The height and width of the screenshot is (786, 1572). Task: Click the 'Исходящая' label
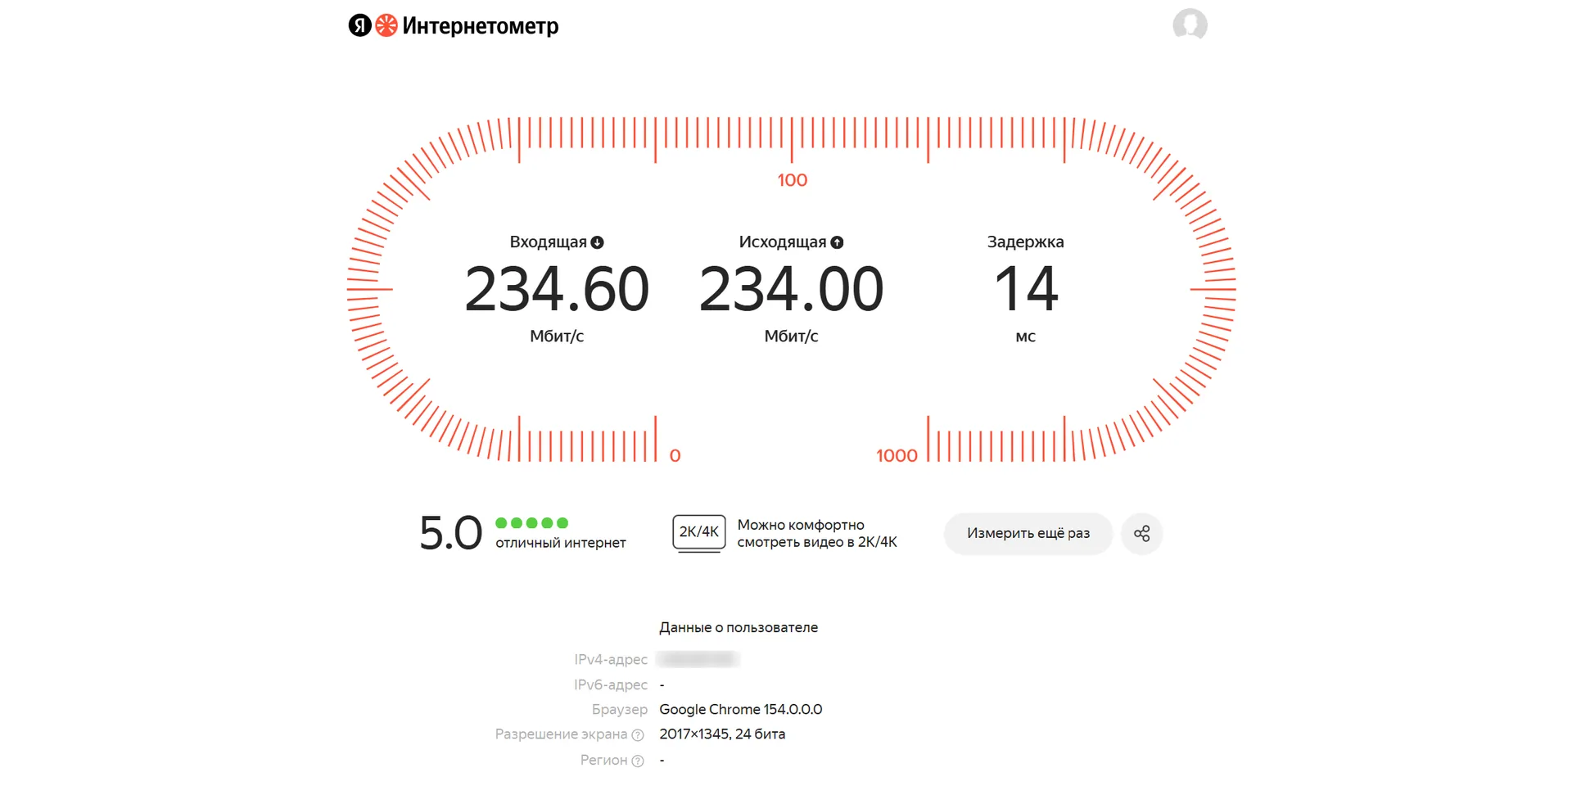(x=783, y=242)
